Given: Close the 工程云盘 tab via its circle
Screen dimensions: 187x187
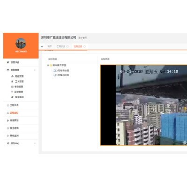Looking at the screenshot, I should tap(67, 46).
